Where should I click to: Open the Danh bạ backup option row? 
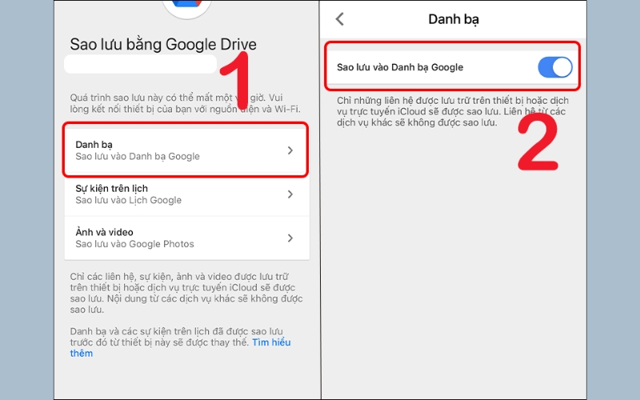tap(185, 150)
